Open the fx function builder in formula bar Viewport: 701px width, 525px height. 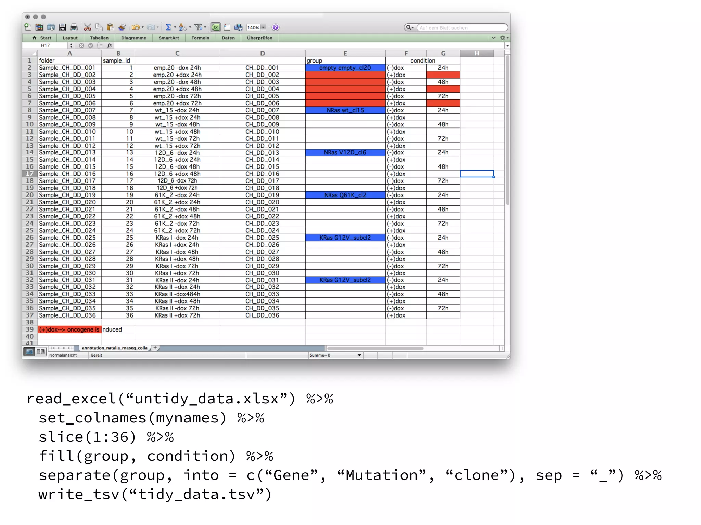pos(110,45)
